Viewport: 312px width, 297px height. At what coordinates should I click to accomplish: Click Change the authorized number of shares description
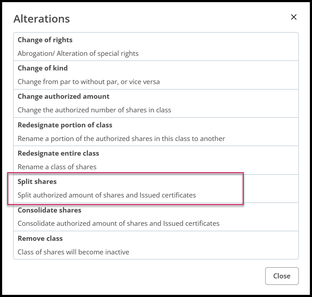pyautogui.click(x=94, y=110)
